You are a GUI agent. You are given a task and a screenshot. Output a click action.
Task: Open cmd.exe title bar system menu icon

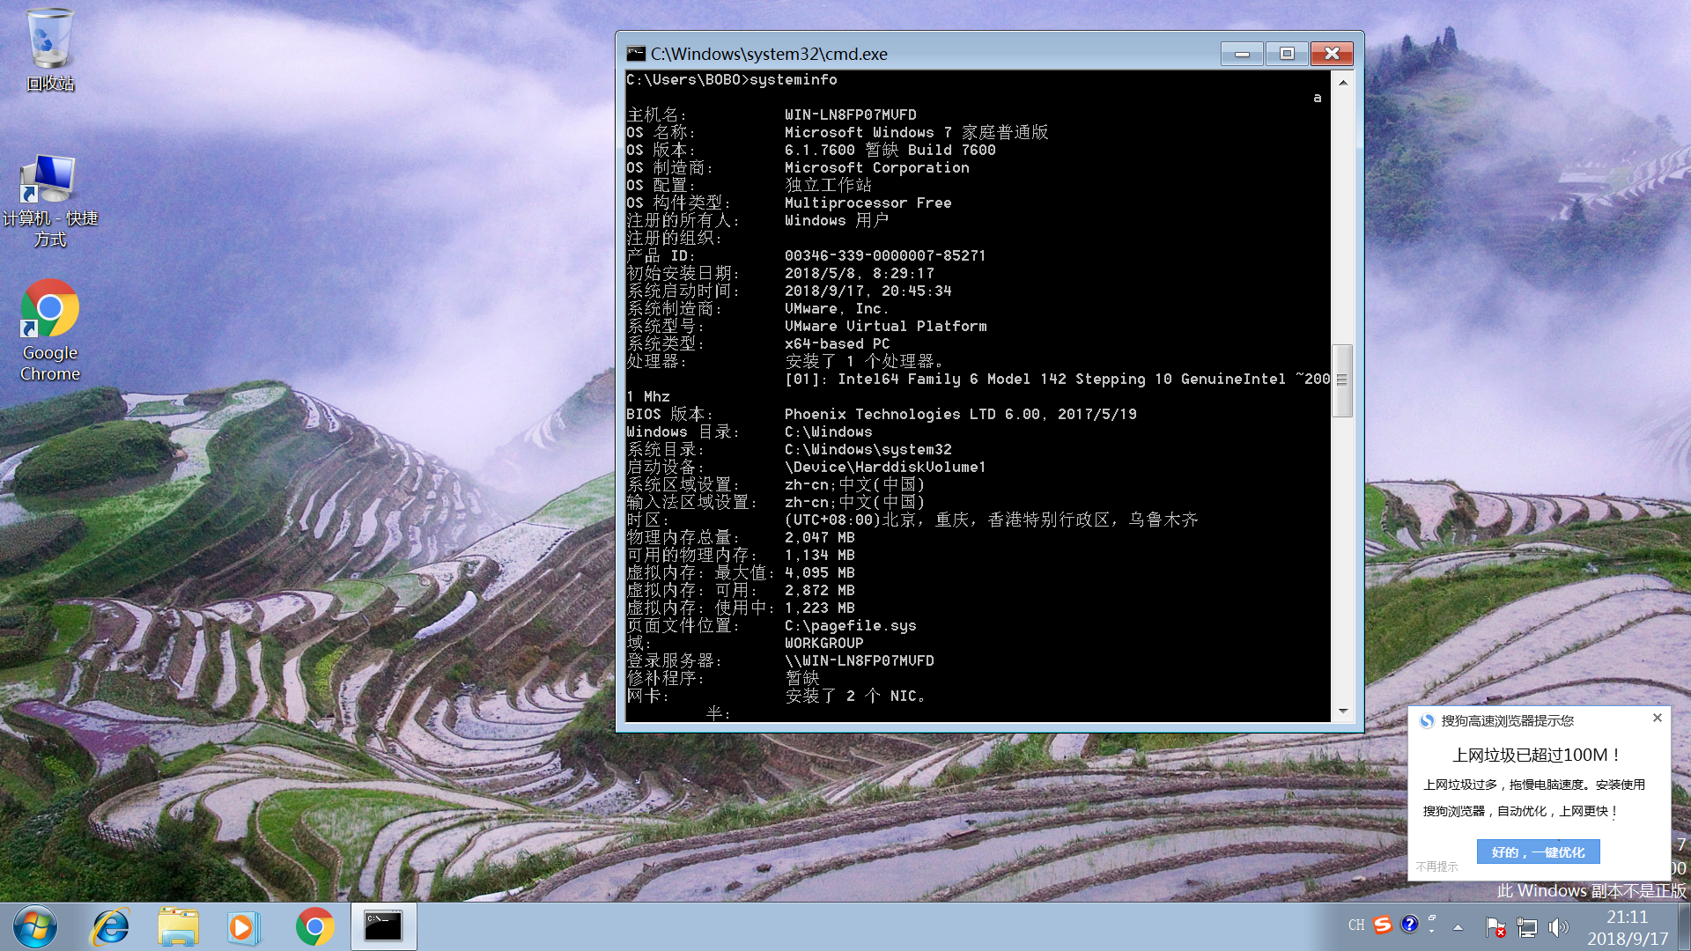point(636,54)
